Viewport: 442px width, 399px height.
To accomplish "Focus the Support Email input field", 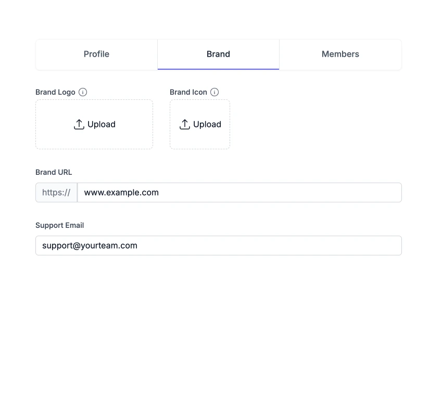I will pos(260,246).
